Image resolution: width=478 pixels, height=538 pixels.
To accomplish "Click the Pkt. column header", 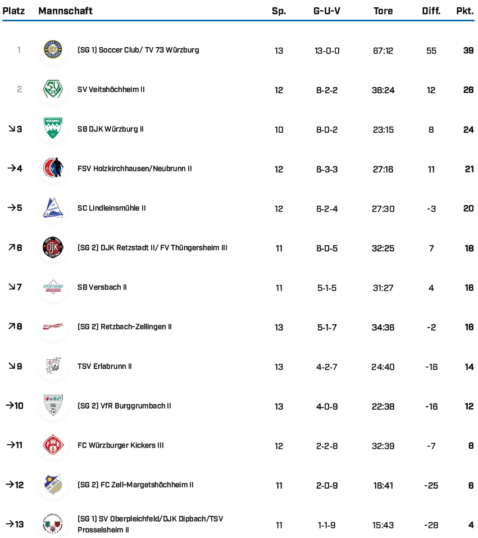I will (465, 11).
